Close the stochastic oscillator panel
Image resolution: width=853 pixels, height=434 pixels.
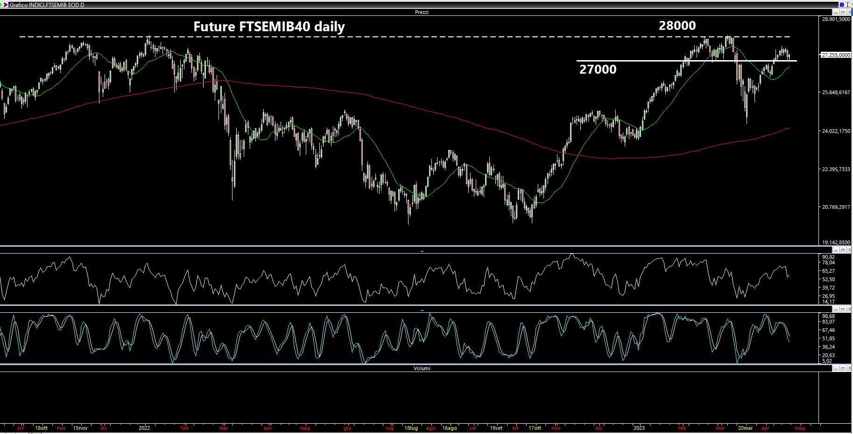coord(848,309)
